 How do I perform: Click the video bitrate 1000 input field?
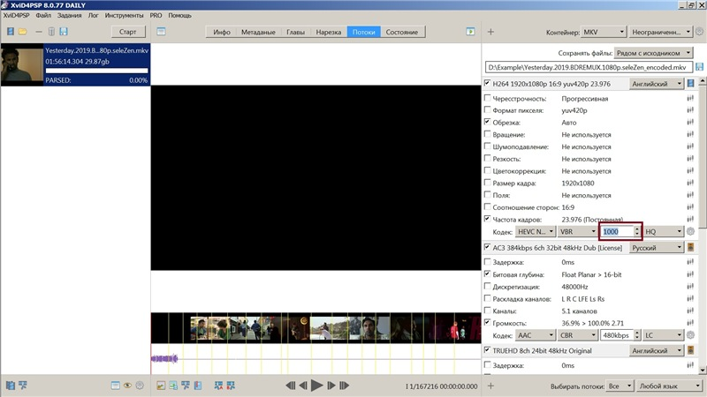[x=615, y=231]
